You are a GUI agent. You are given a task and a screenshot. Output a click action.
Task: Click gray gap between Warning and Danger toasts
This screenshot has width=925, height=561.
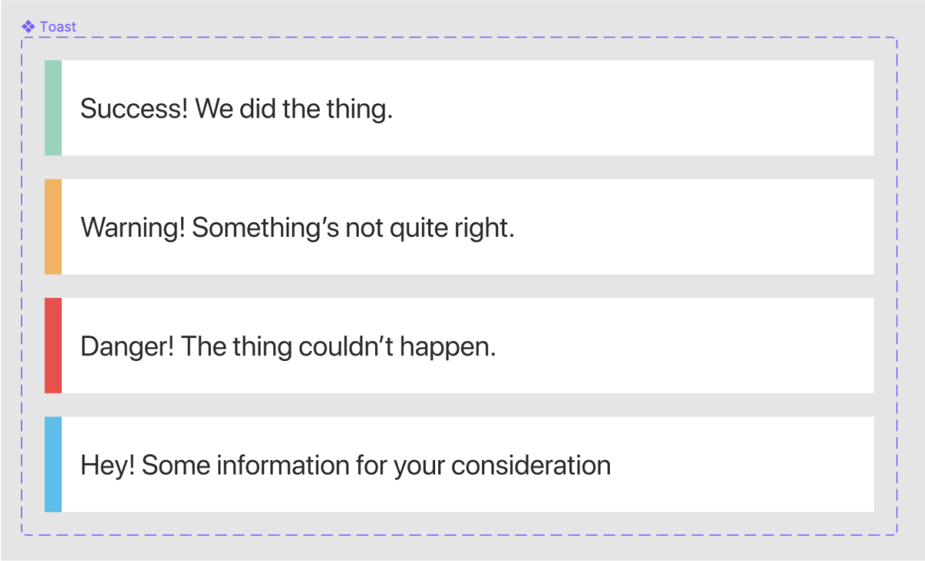point(462,286)
